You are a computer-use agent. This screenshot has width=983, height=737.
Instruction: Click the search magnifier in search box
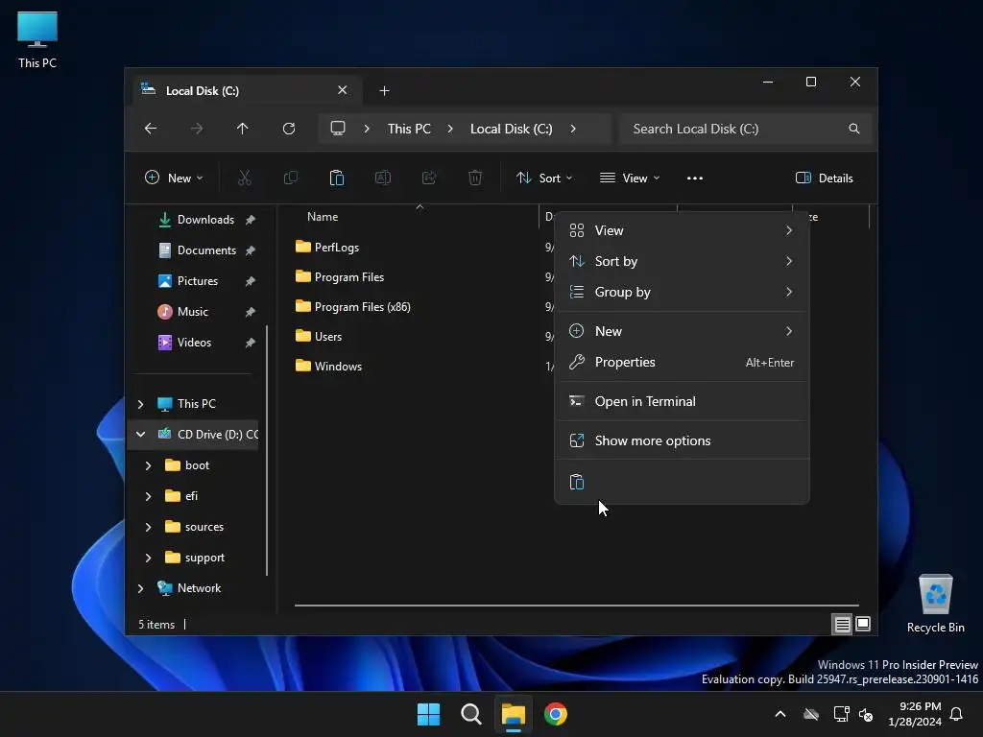(x=853, y=129)
